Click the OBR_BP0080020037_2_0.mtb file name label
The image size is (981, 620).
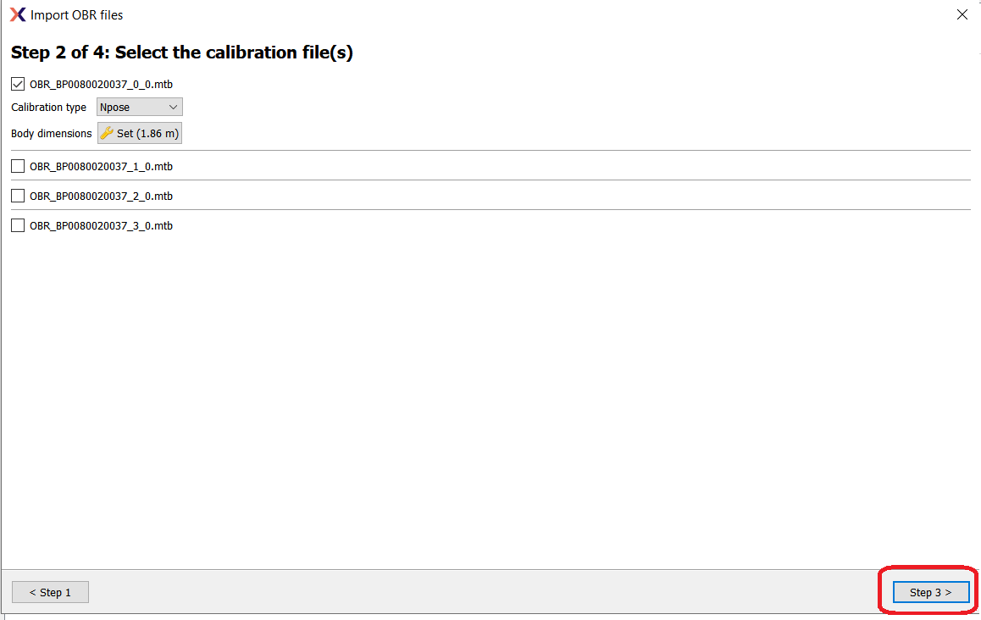[102, 196]
